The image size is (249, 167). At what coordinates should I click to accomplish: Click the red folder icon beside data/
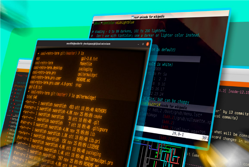(x=16, y=89)
